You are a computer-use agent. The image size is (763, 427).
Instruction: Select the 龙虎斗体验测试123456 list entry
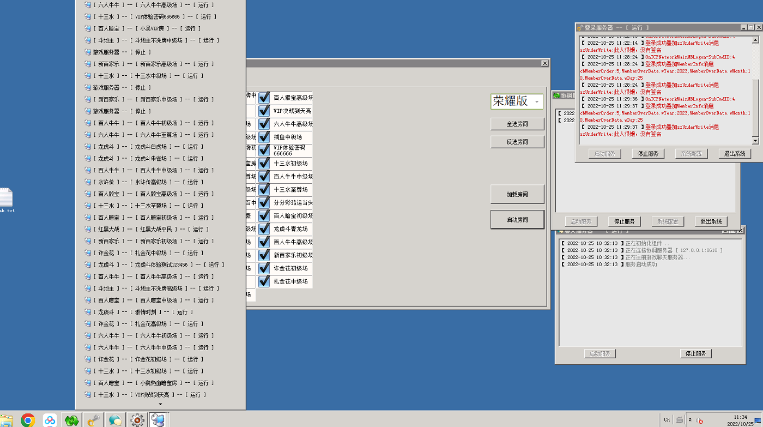click(x=158, y=264)
